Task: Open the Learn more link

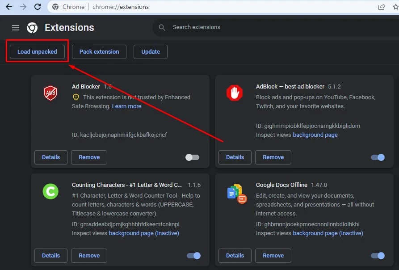Action: (127, 106)
